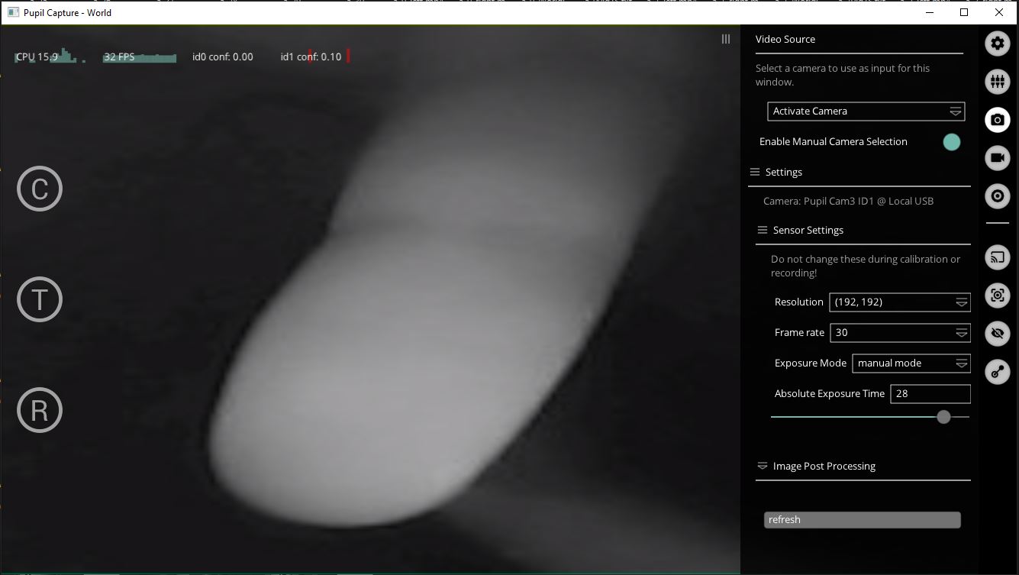Open the Exposure Mode dropdown
Screen dimensions: 1019x575
pyautogui.click(x=911, y=363)
